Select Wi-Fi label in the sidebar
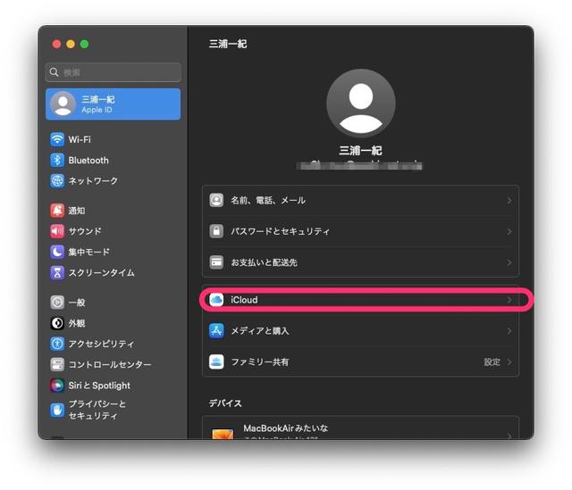The width and height of the screenshot is (572, 490). coord(80,139)
